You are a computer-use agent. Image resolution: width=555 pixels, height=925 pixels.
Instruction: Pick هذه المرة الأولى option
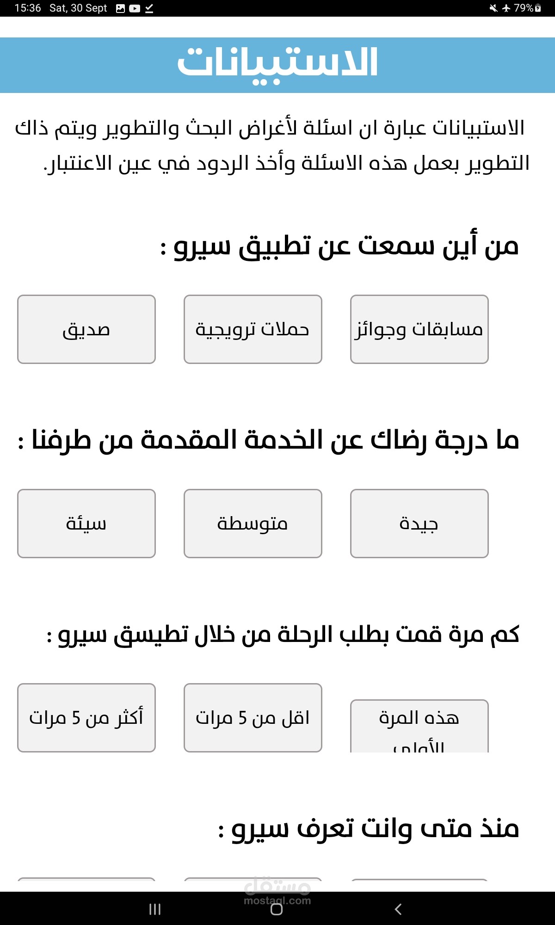coord(419,726)
